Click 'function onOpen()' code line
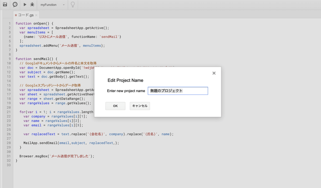 35,24
